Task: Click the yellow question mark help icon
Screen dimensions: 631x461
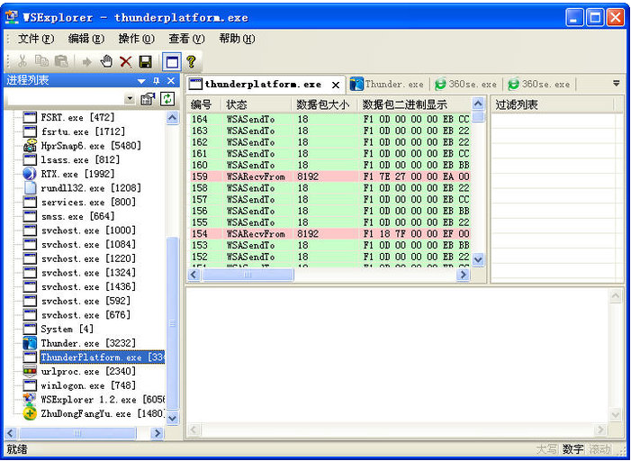Action: tap(191, 61)
